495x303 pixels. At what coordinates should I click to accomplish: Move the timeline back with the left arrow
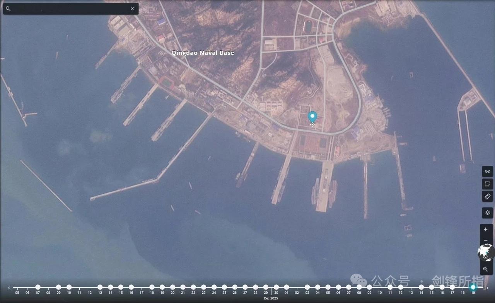(9, 288)
